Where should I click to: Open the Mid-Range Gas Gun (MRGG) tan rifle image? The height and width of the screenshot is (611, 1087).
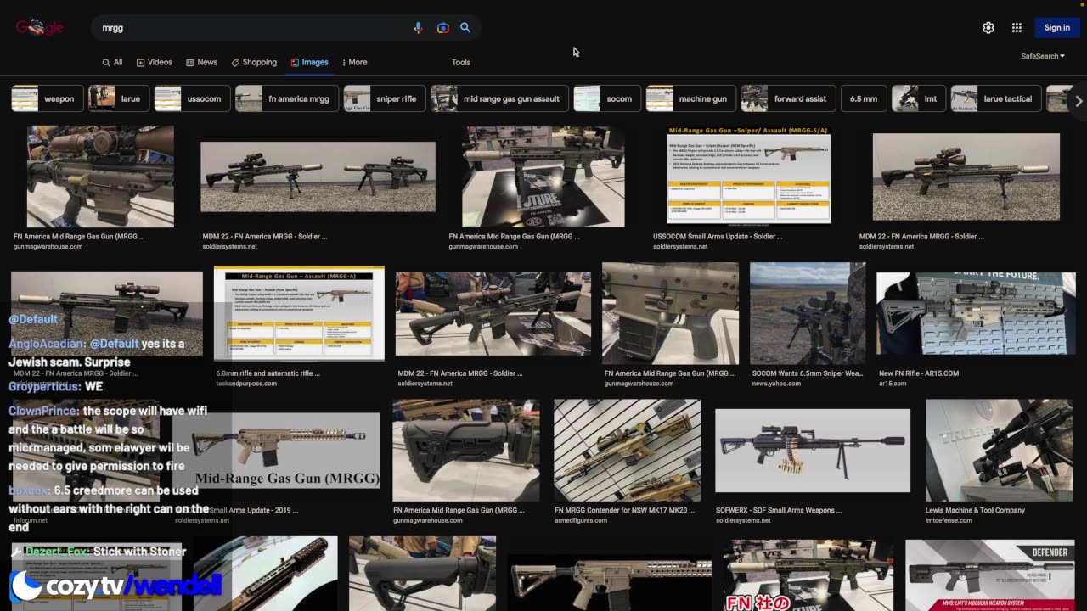coord(277,451)
